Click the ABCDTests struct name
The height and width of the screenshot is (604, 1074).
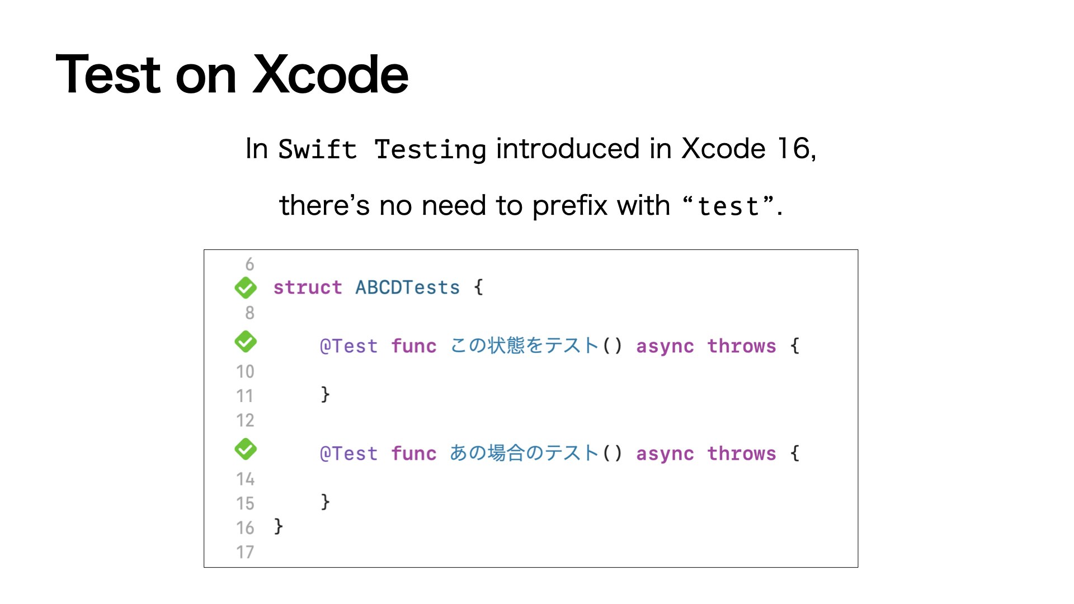407,287
